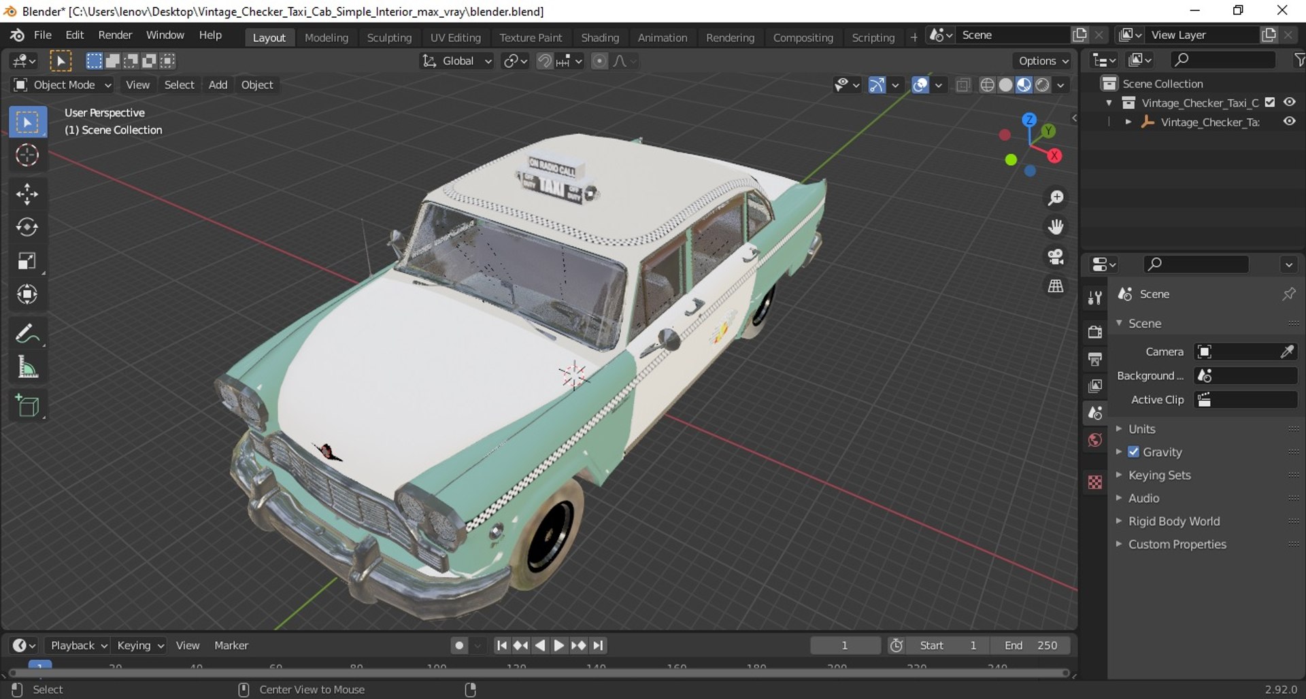Choose the Add Cube tool

point(27,407)
